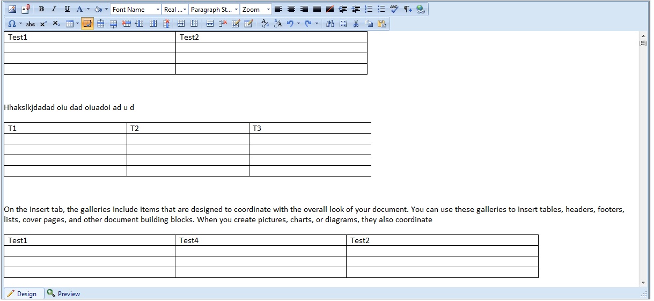Click the T1 table header cell
The width and height of the screenshot is (654, 301).
click(65, 128)
